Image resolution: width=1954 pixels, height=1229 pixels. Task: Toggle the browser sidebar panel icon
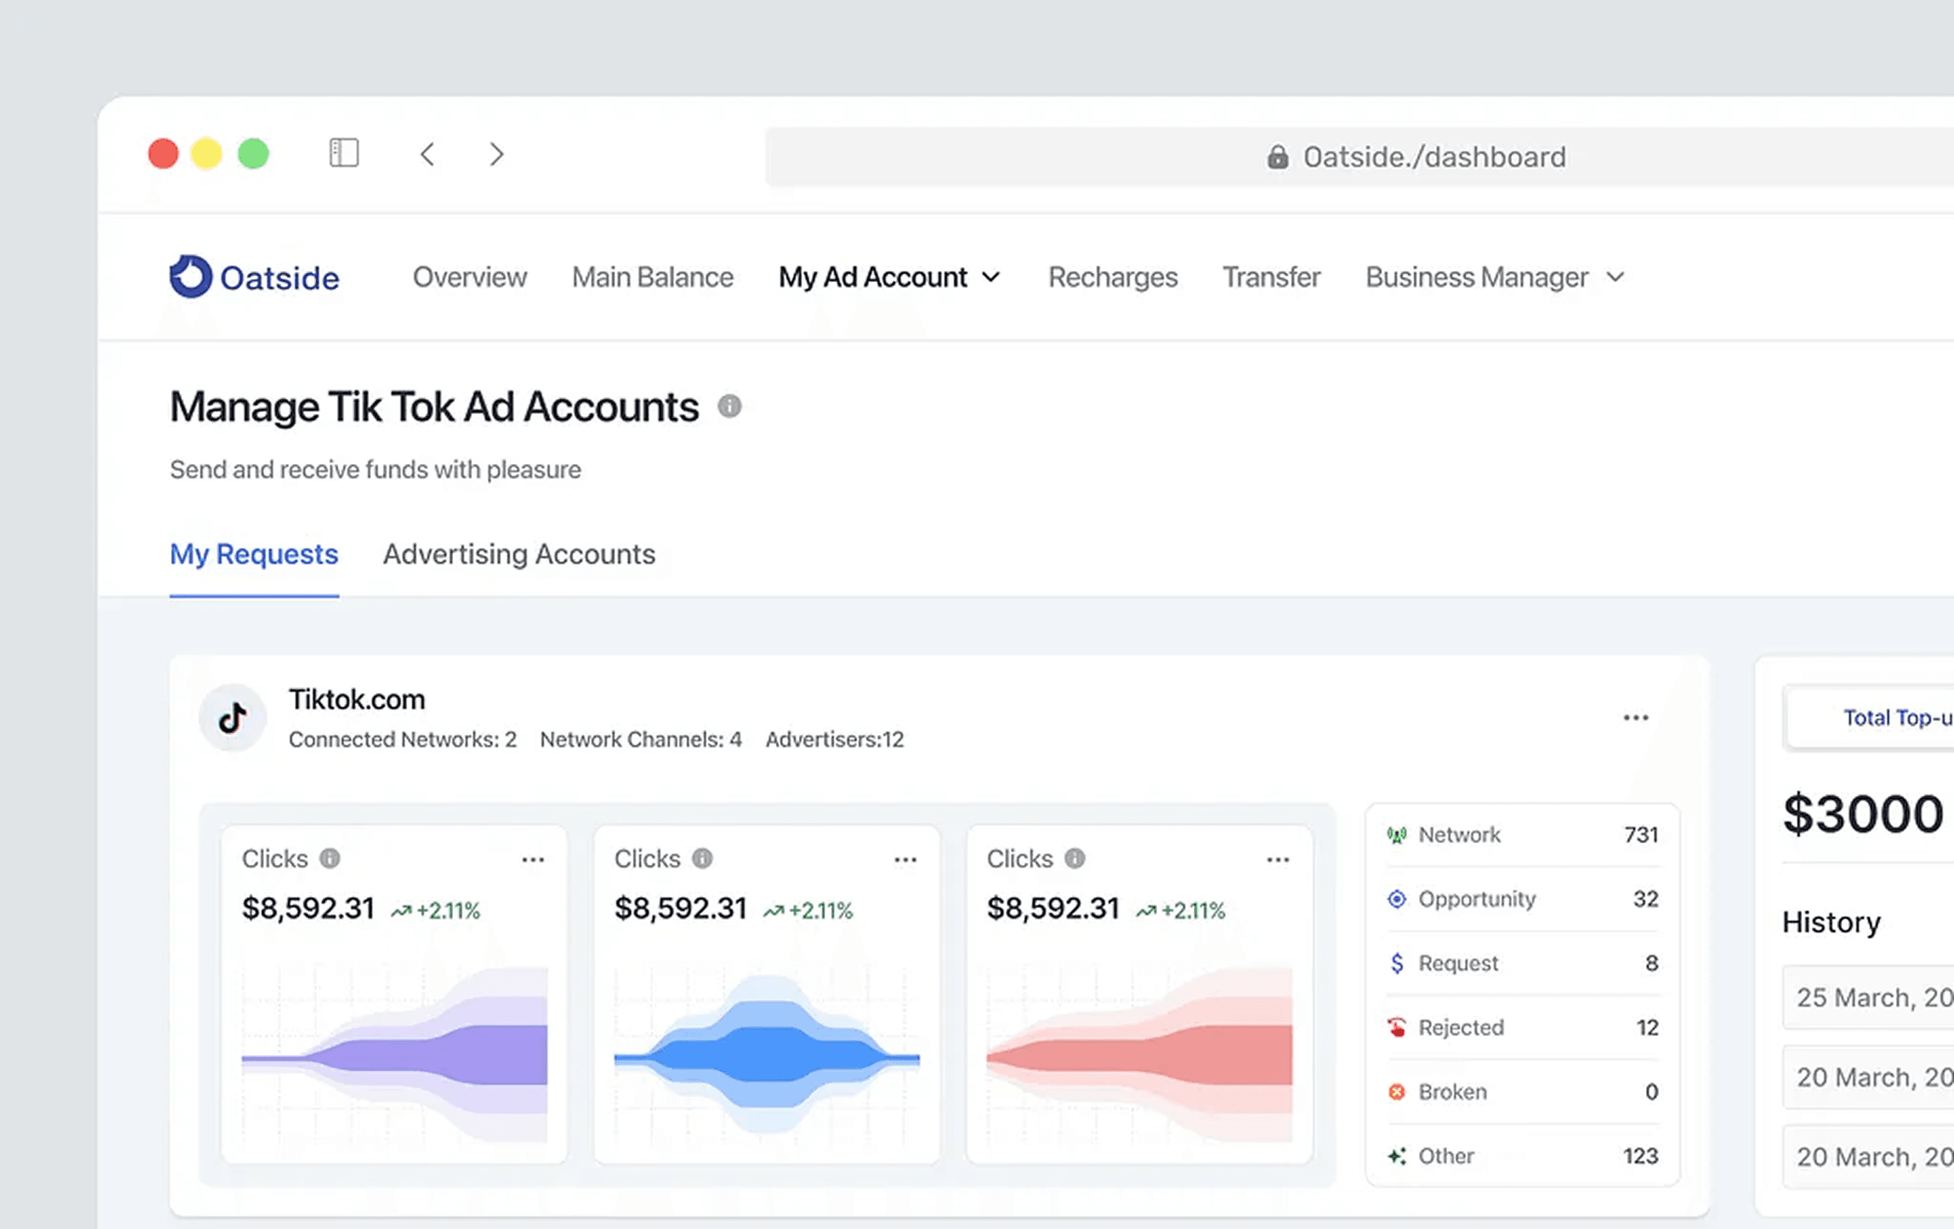point(344,153)
